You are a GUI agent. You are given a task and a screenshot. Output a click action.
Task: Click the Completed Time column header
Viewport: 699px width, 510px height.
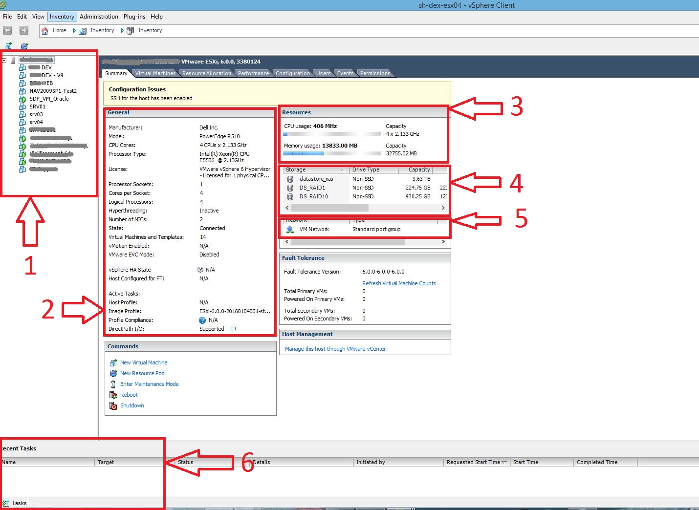click(605, 463)
